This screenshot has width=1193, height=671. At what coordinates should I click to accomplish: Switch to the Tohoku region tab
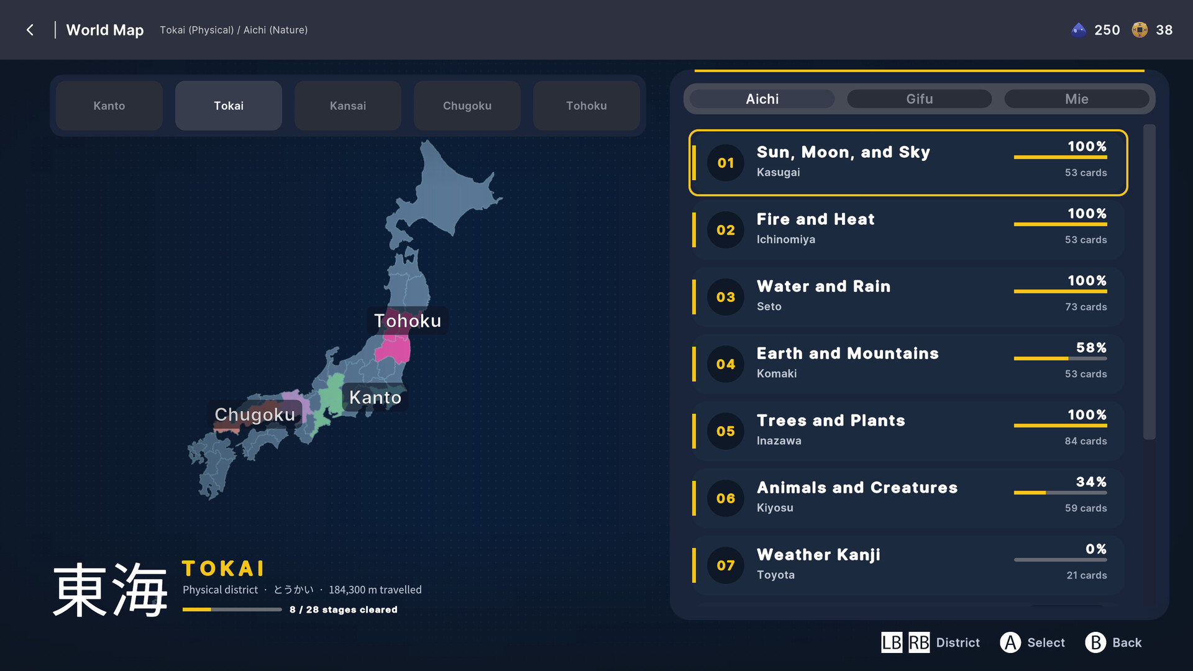click(x=587, y=106)
